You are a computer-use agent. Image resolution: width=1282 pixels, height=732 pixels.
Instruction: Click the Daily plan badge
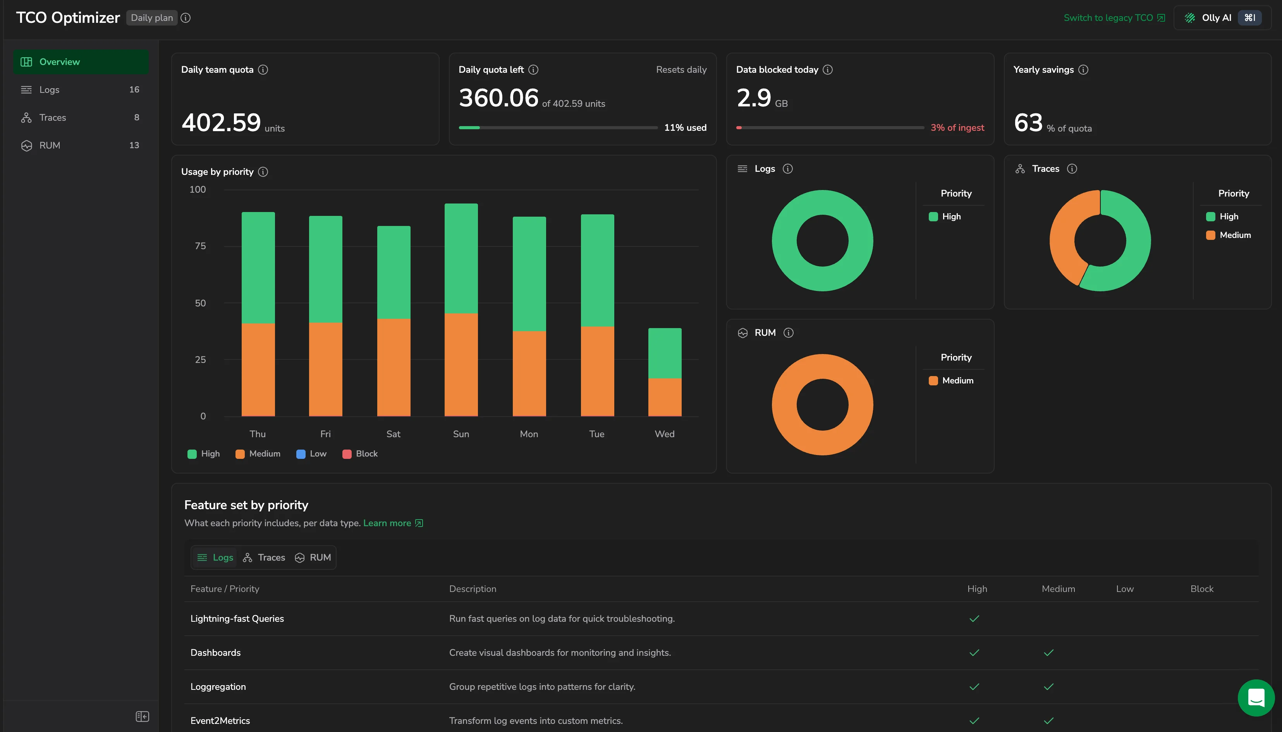click(x=152, y=17)
